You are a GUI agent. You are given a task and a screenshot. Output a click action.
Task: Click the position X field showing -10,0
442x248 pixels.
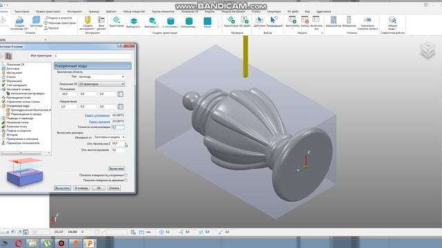(x=68, y=94)
